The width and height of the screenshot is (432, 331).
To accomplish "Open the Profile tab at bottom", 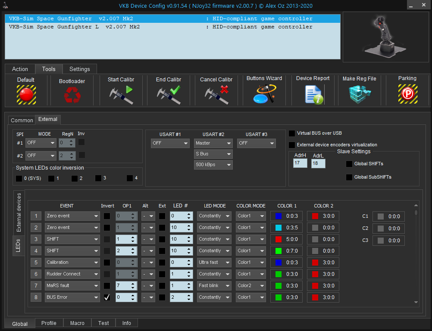I will click(49, 323).
